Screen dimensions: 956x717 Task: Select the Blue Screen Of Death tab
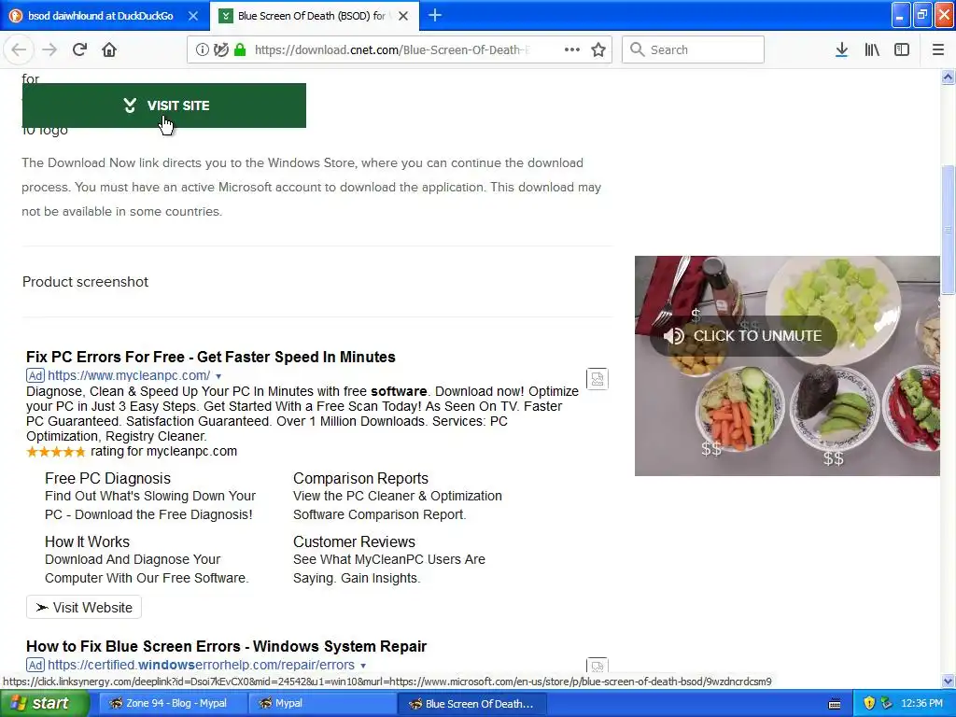click(311, 16)
